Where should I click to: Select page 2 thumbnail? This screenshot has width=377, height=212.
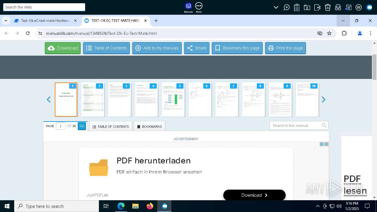coord(93,100)
